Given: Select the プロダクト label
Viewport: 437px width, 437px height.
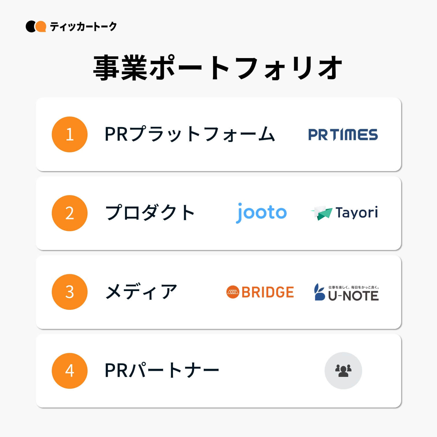Looking at the screenshot, I should click(x=150, y=213).
